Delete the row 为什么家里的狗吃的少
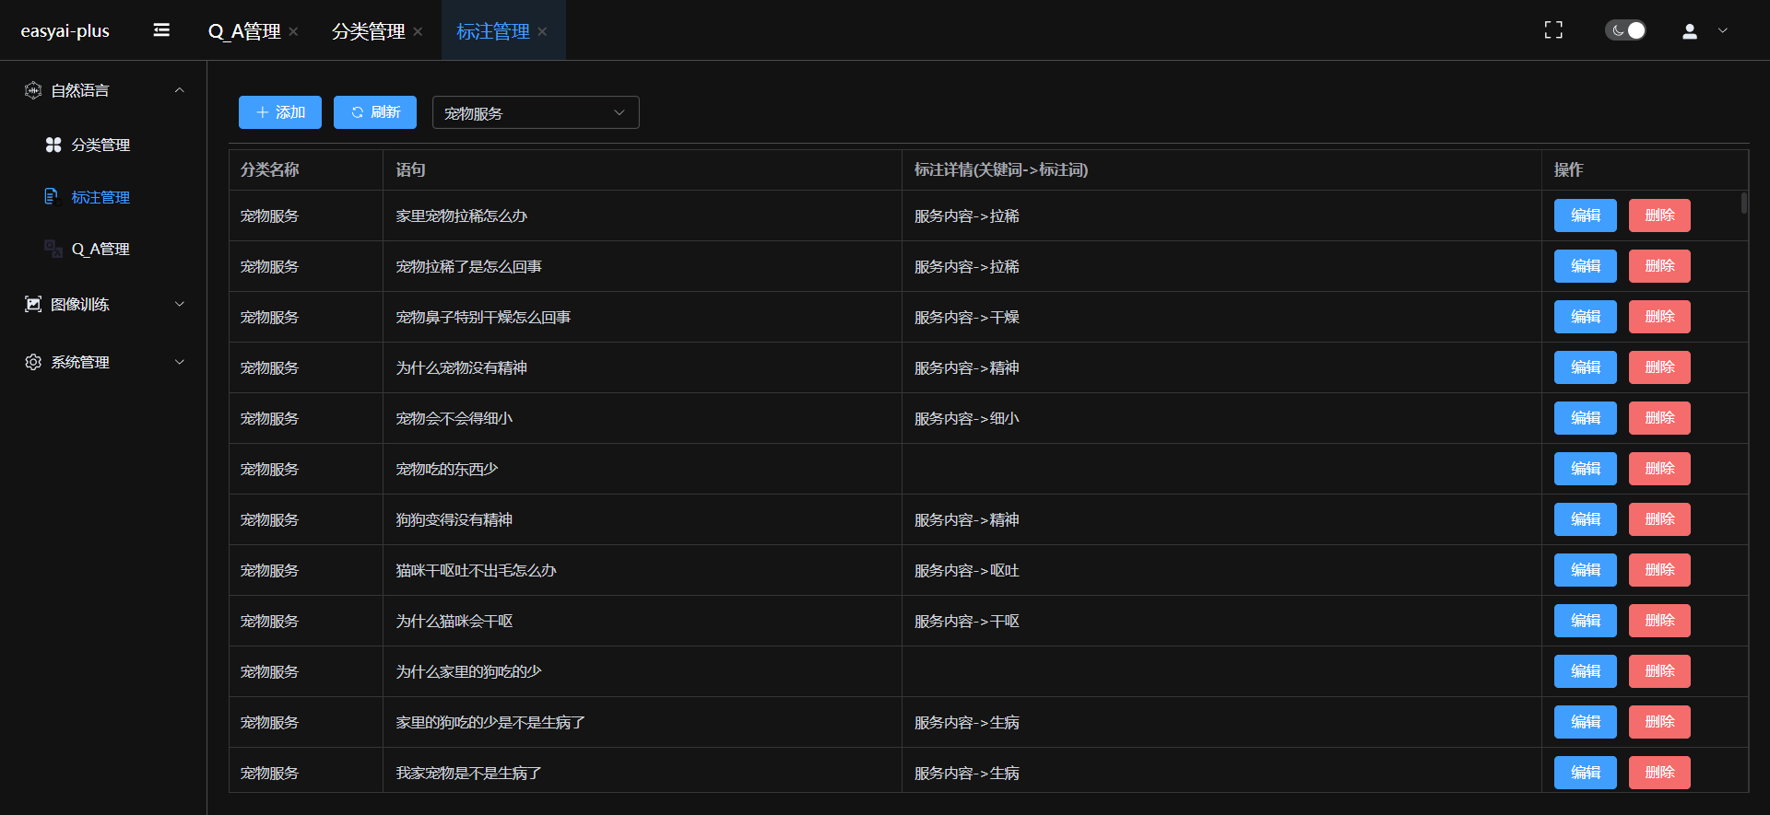 pos(1659,671)
